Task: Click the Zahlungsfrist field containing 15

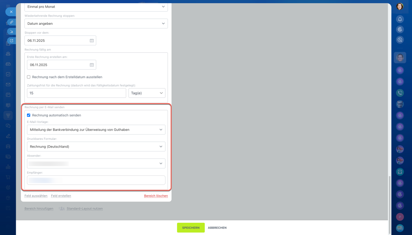Action: tap(77, 93)
